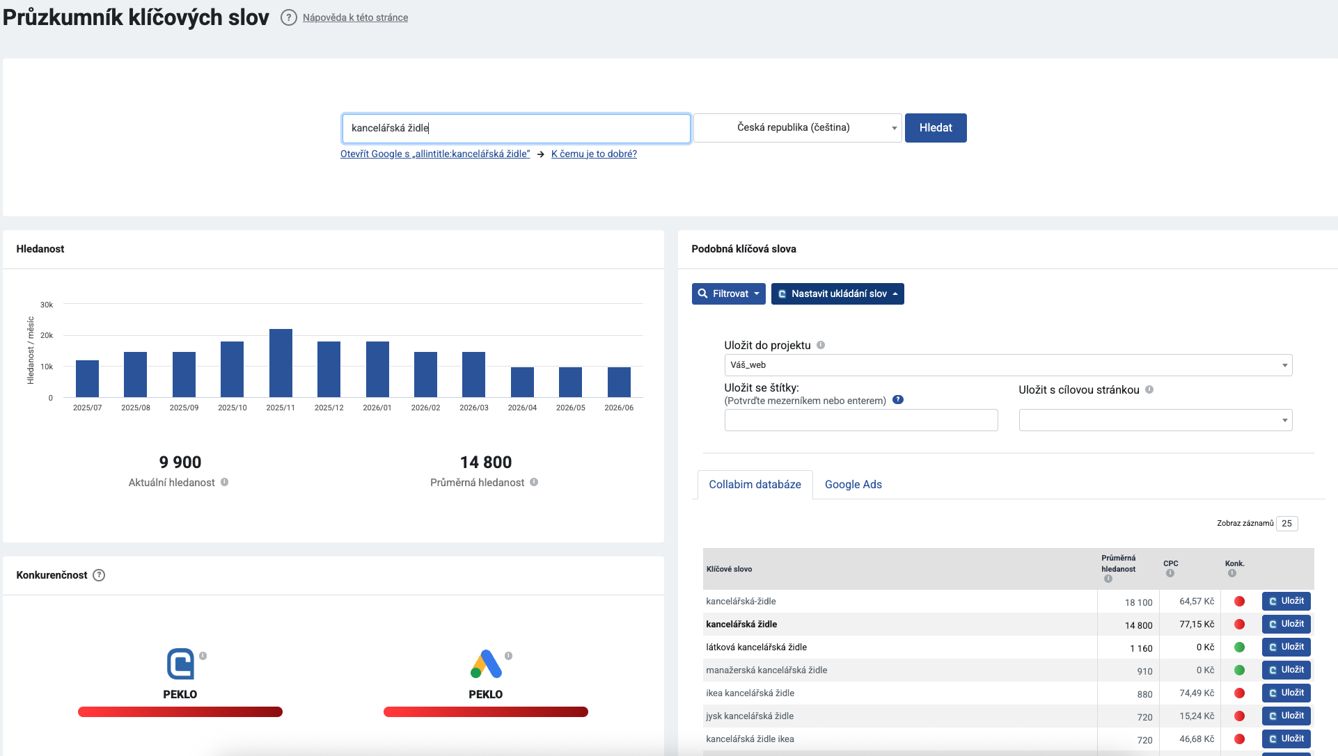
Task: Open the Google allintitle search link
Action: click(435, 154)
